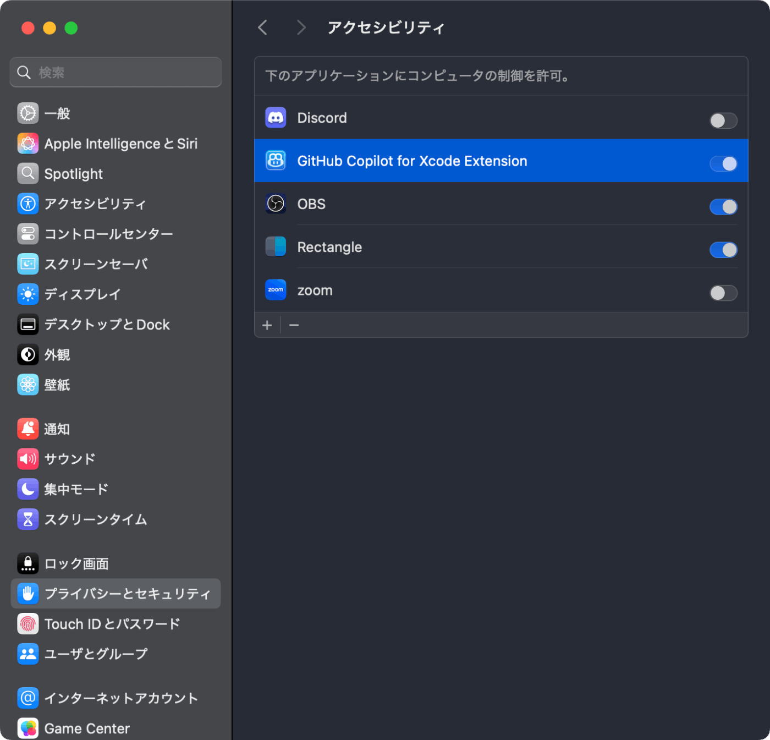Click the スクリーンタイム hourglass icon
Screen dimensions: 770x740
[28, 519]
